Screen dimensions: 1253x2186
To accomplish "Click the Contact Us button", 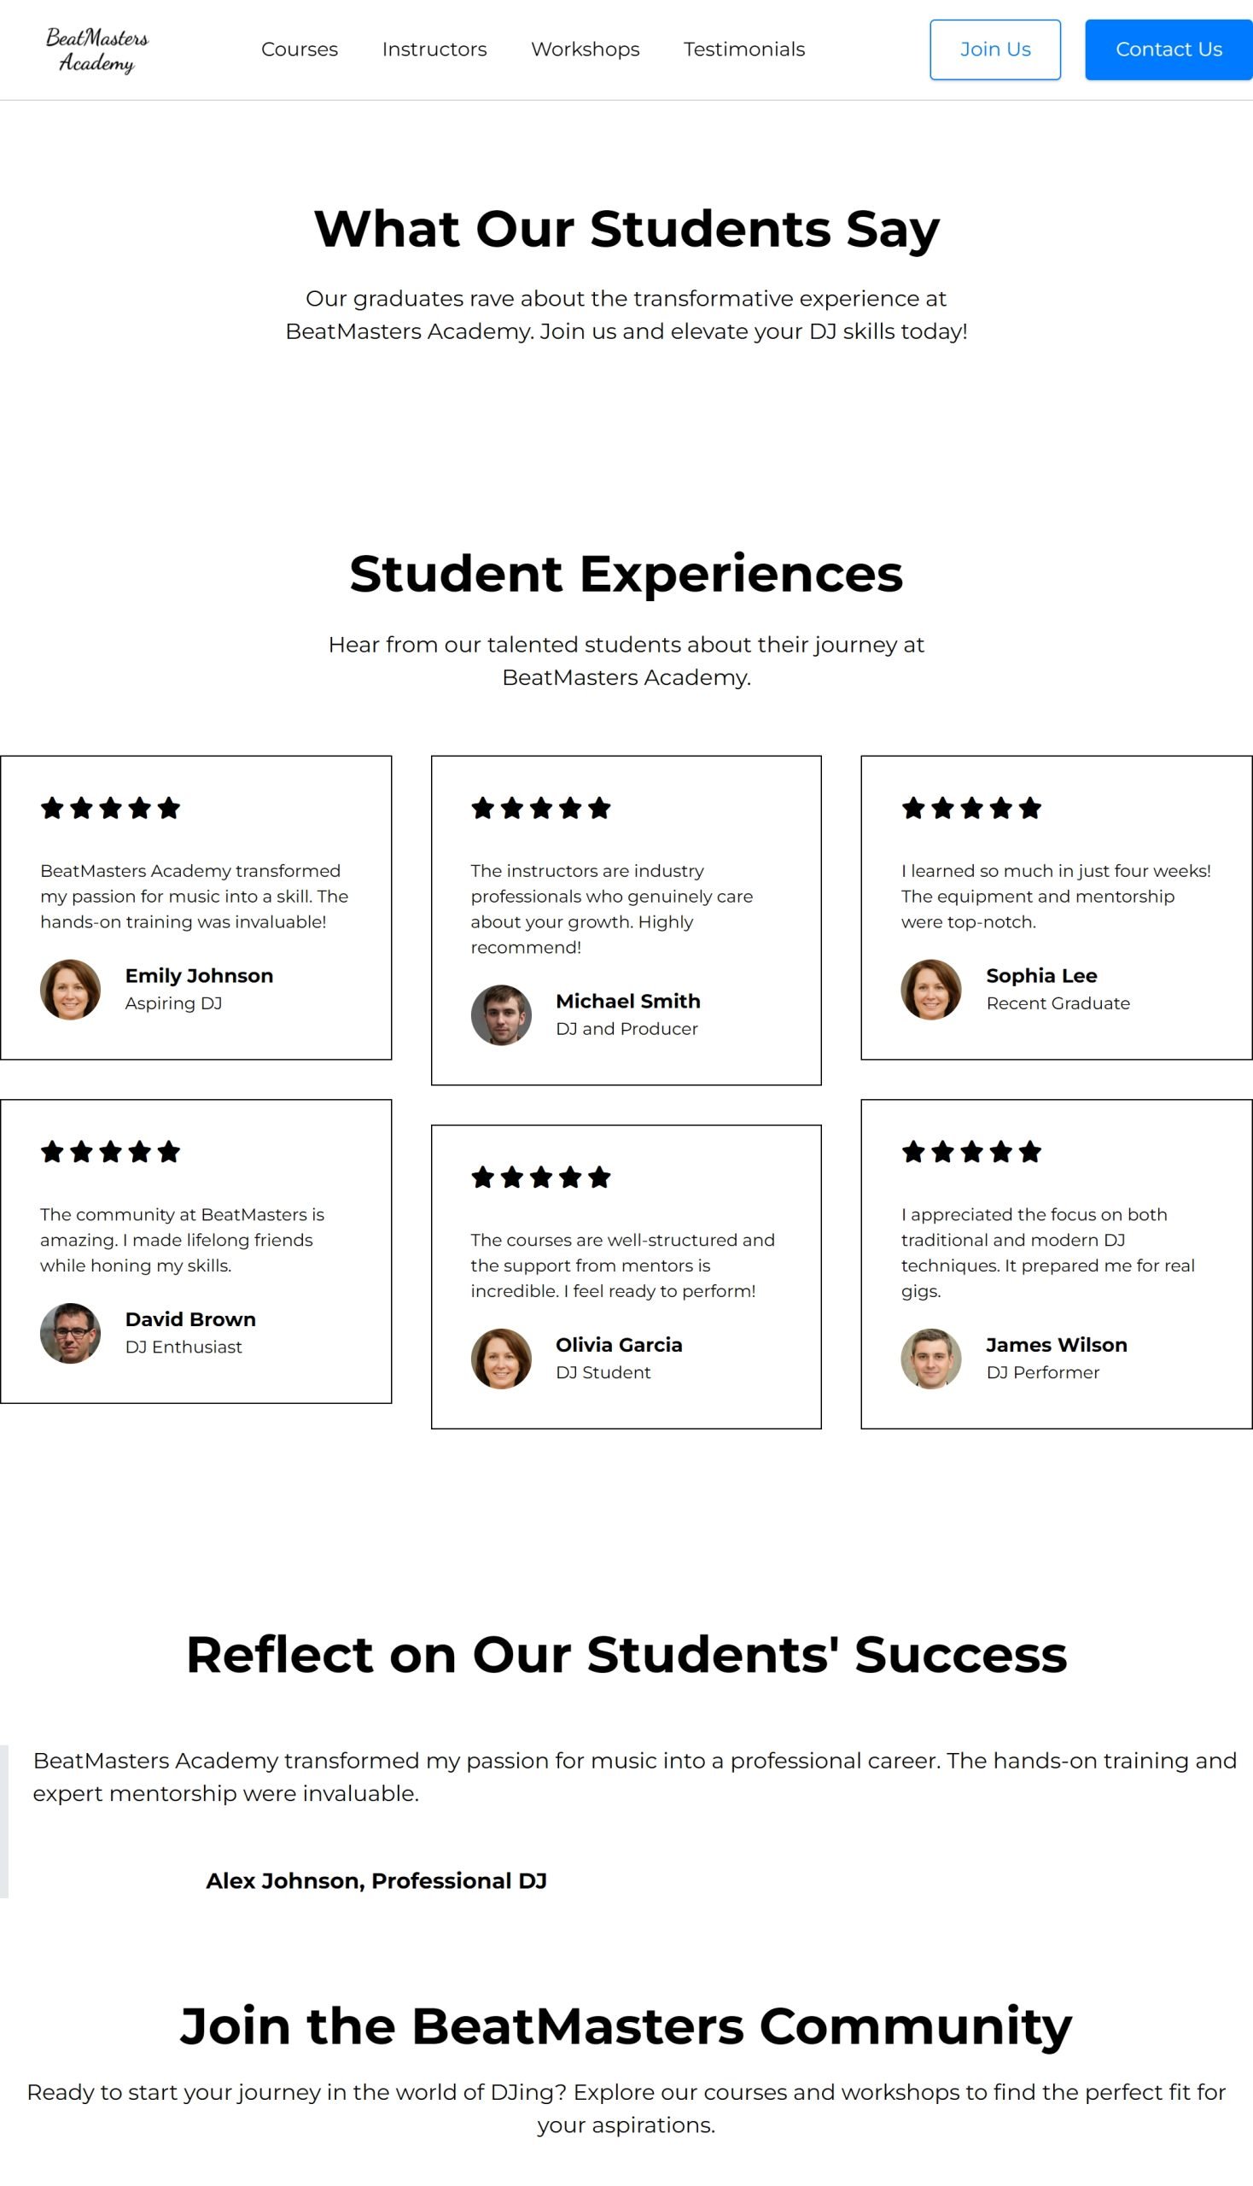I will tap(1168, 50).
